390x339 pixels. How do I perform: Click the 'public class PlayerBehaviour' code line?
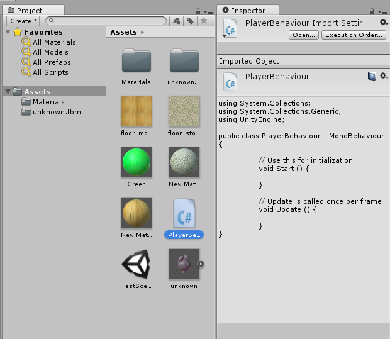(x=301, y=136)
